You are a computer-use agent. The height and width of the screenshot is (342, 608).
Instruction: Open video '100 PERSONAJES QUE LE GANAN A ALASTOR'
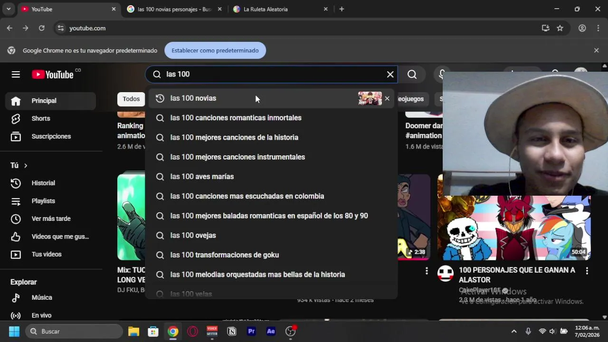tap(517, 275)
